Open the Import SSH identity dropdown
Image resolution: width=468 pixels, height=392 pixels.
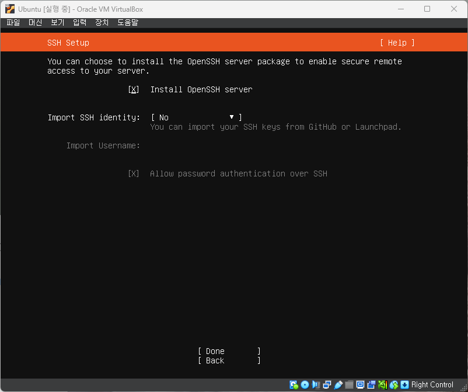click(197, 117)
